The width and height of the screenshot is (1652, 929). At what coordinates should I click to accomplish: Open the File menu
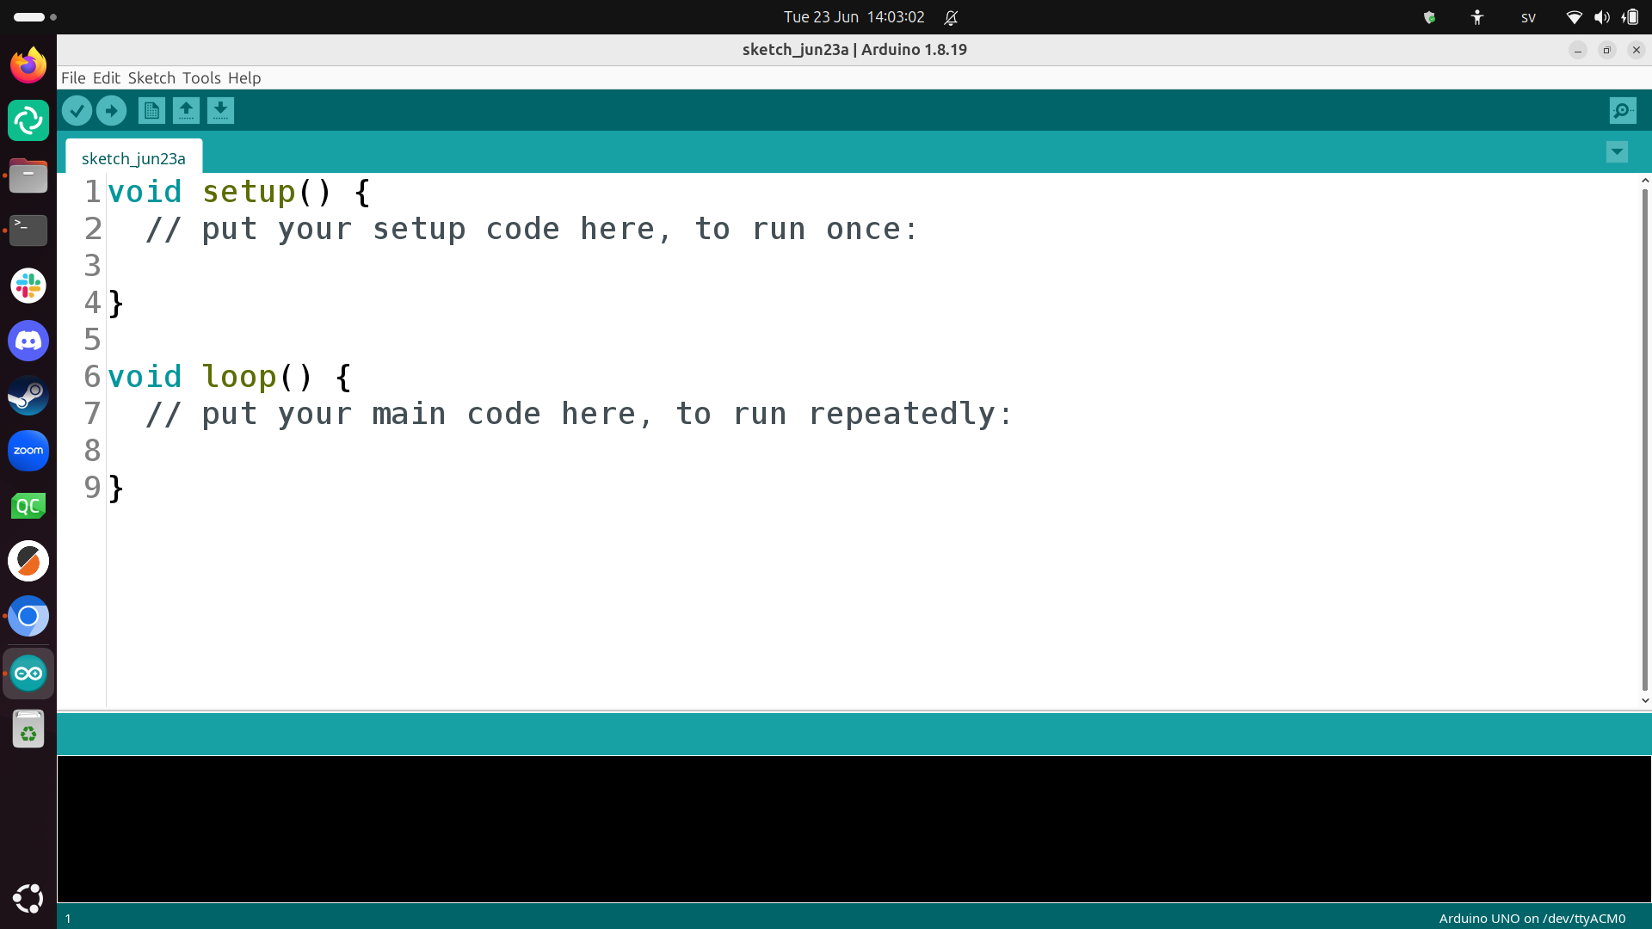[73, 78]
